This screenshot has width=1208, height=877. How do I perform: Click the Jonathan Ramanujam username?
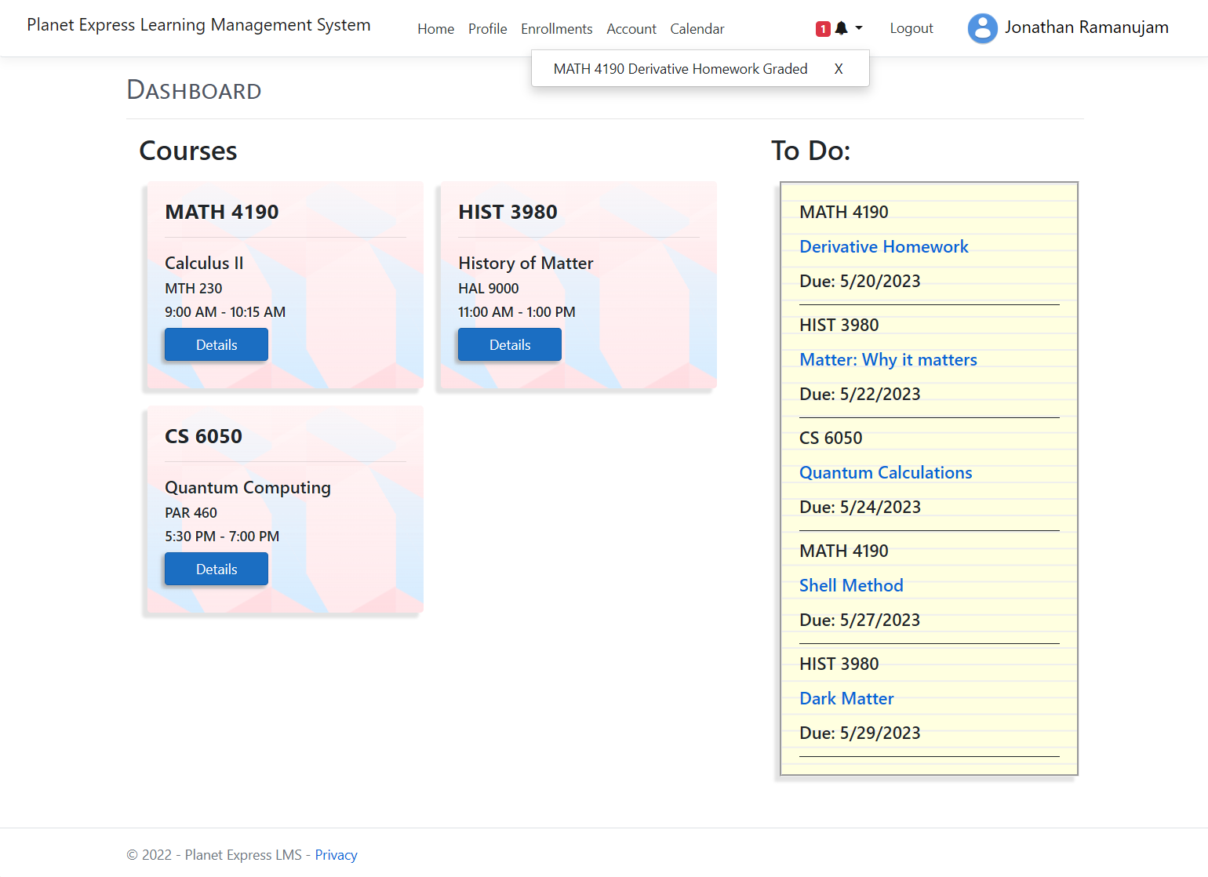pos(1086,27)
